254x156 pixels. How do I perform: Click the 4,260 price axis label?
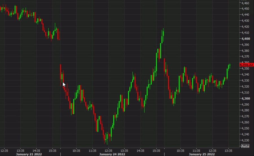(x=244, y=122)
